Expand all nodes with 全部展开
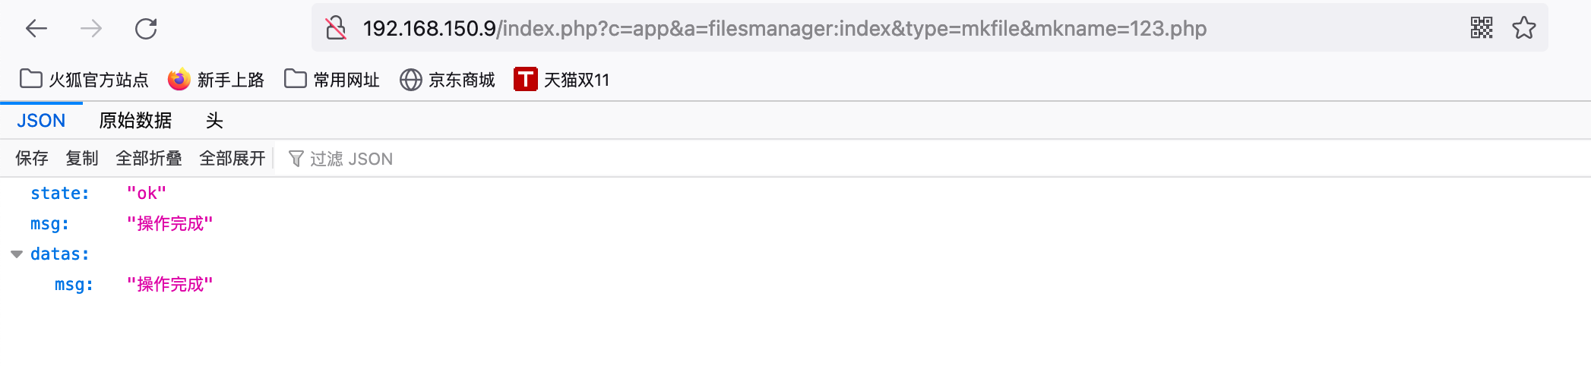The image size is (1591, 366). pos(232,159)
